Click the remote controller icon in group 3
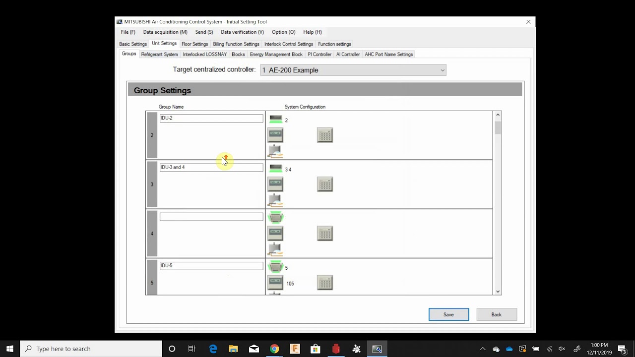 275,184
